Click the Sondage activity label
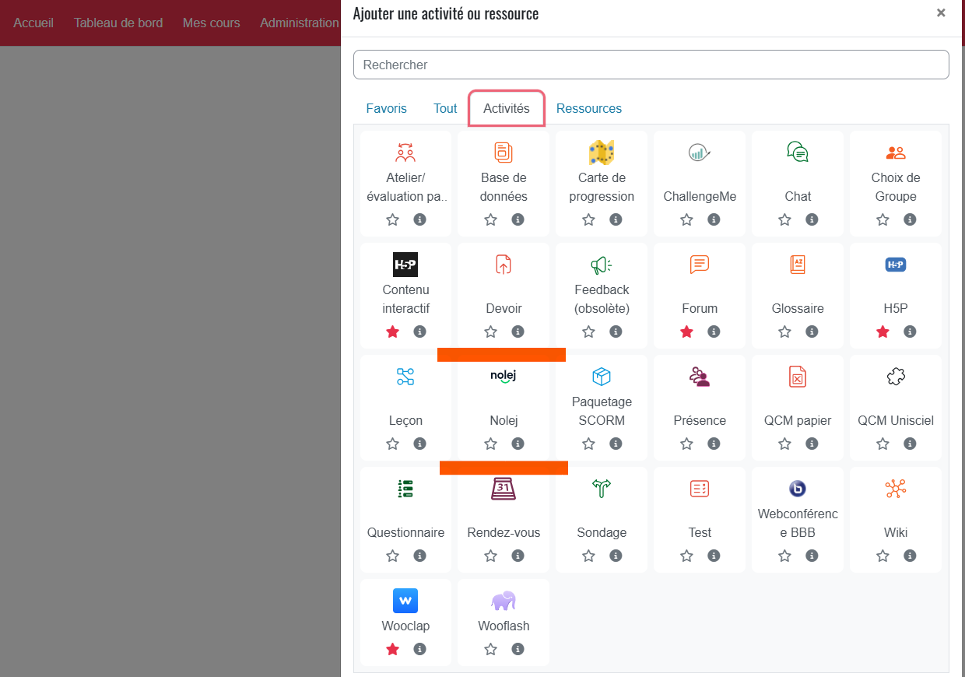This screenshot has height=677, width=965. click(602, 532)
